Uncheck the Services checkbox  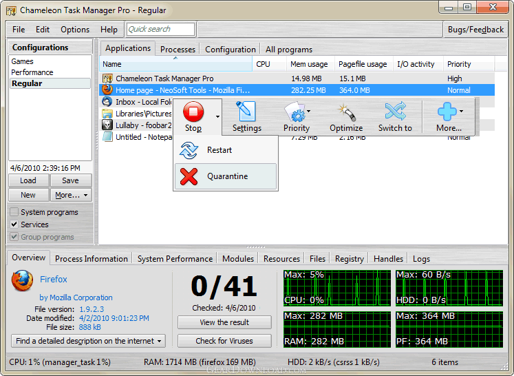pos(14,224)
